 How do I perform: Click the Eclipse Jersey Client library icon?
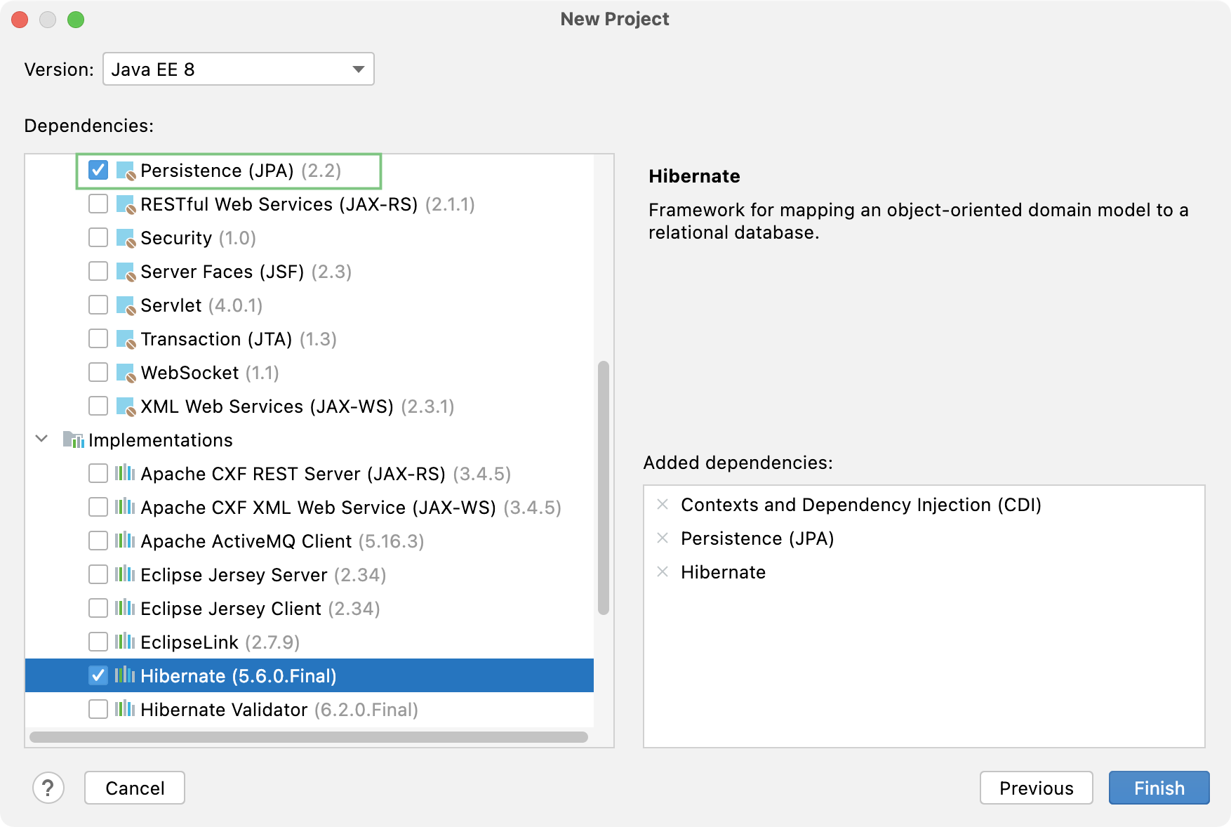[125, 608]
